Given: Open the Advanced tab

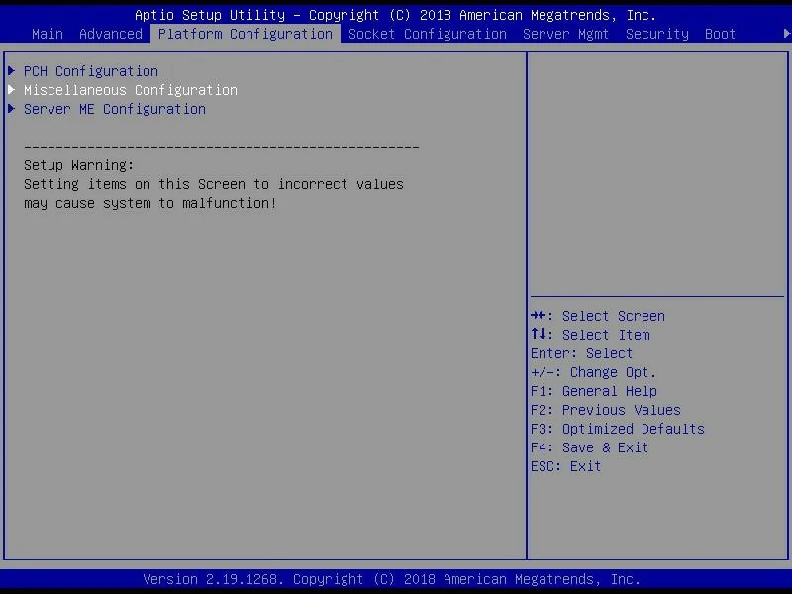Looking at the screenshot, I should point(111,34).
